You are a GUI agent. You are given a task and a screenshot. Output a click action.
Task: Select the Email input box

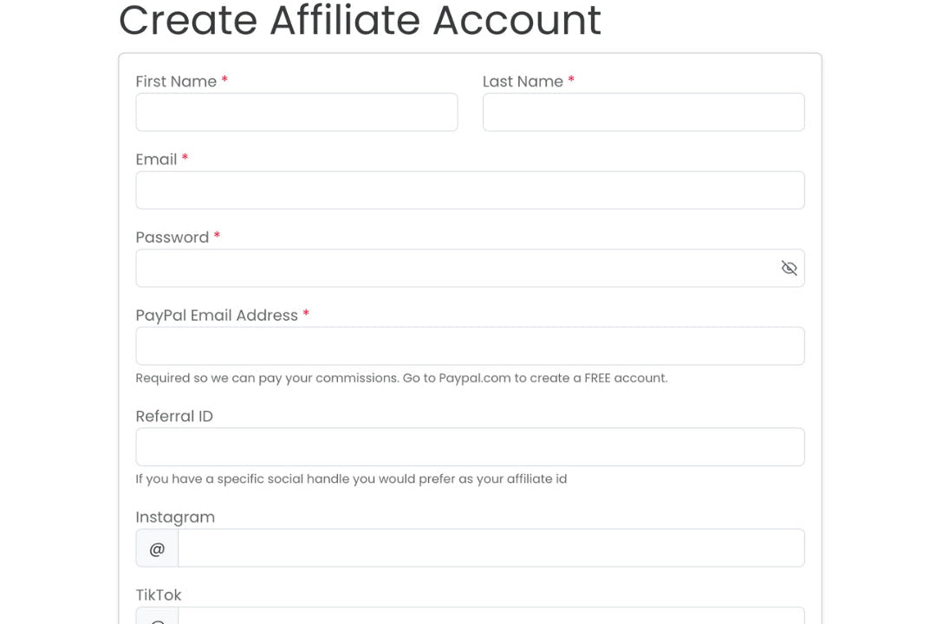coord(470,190)
